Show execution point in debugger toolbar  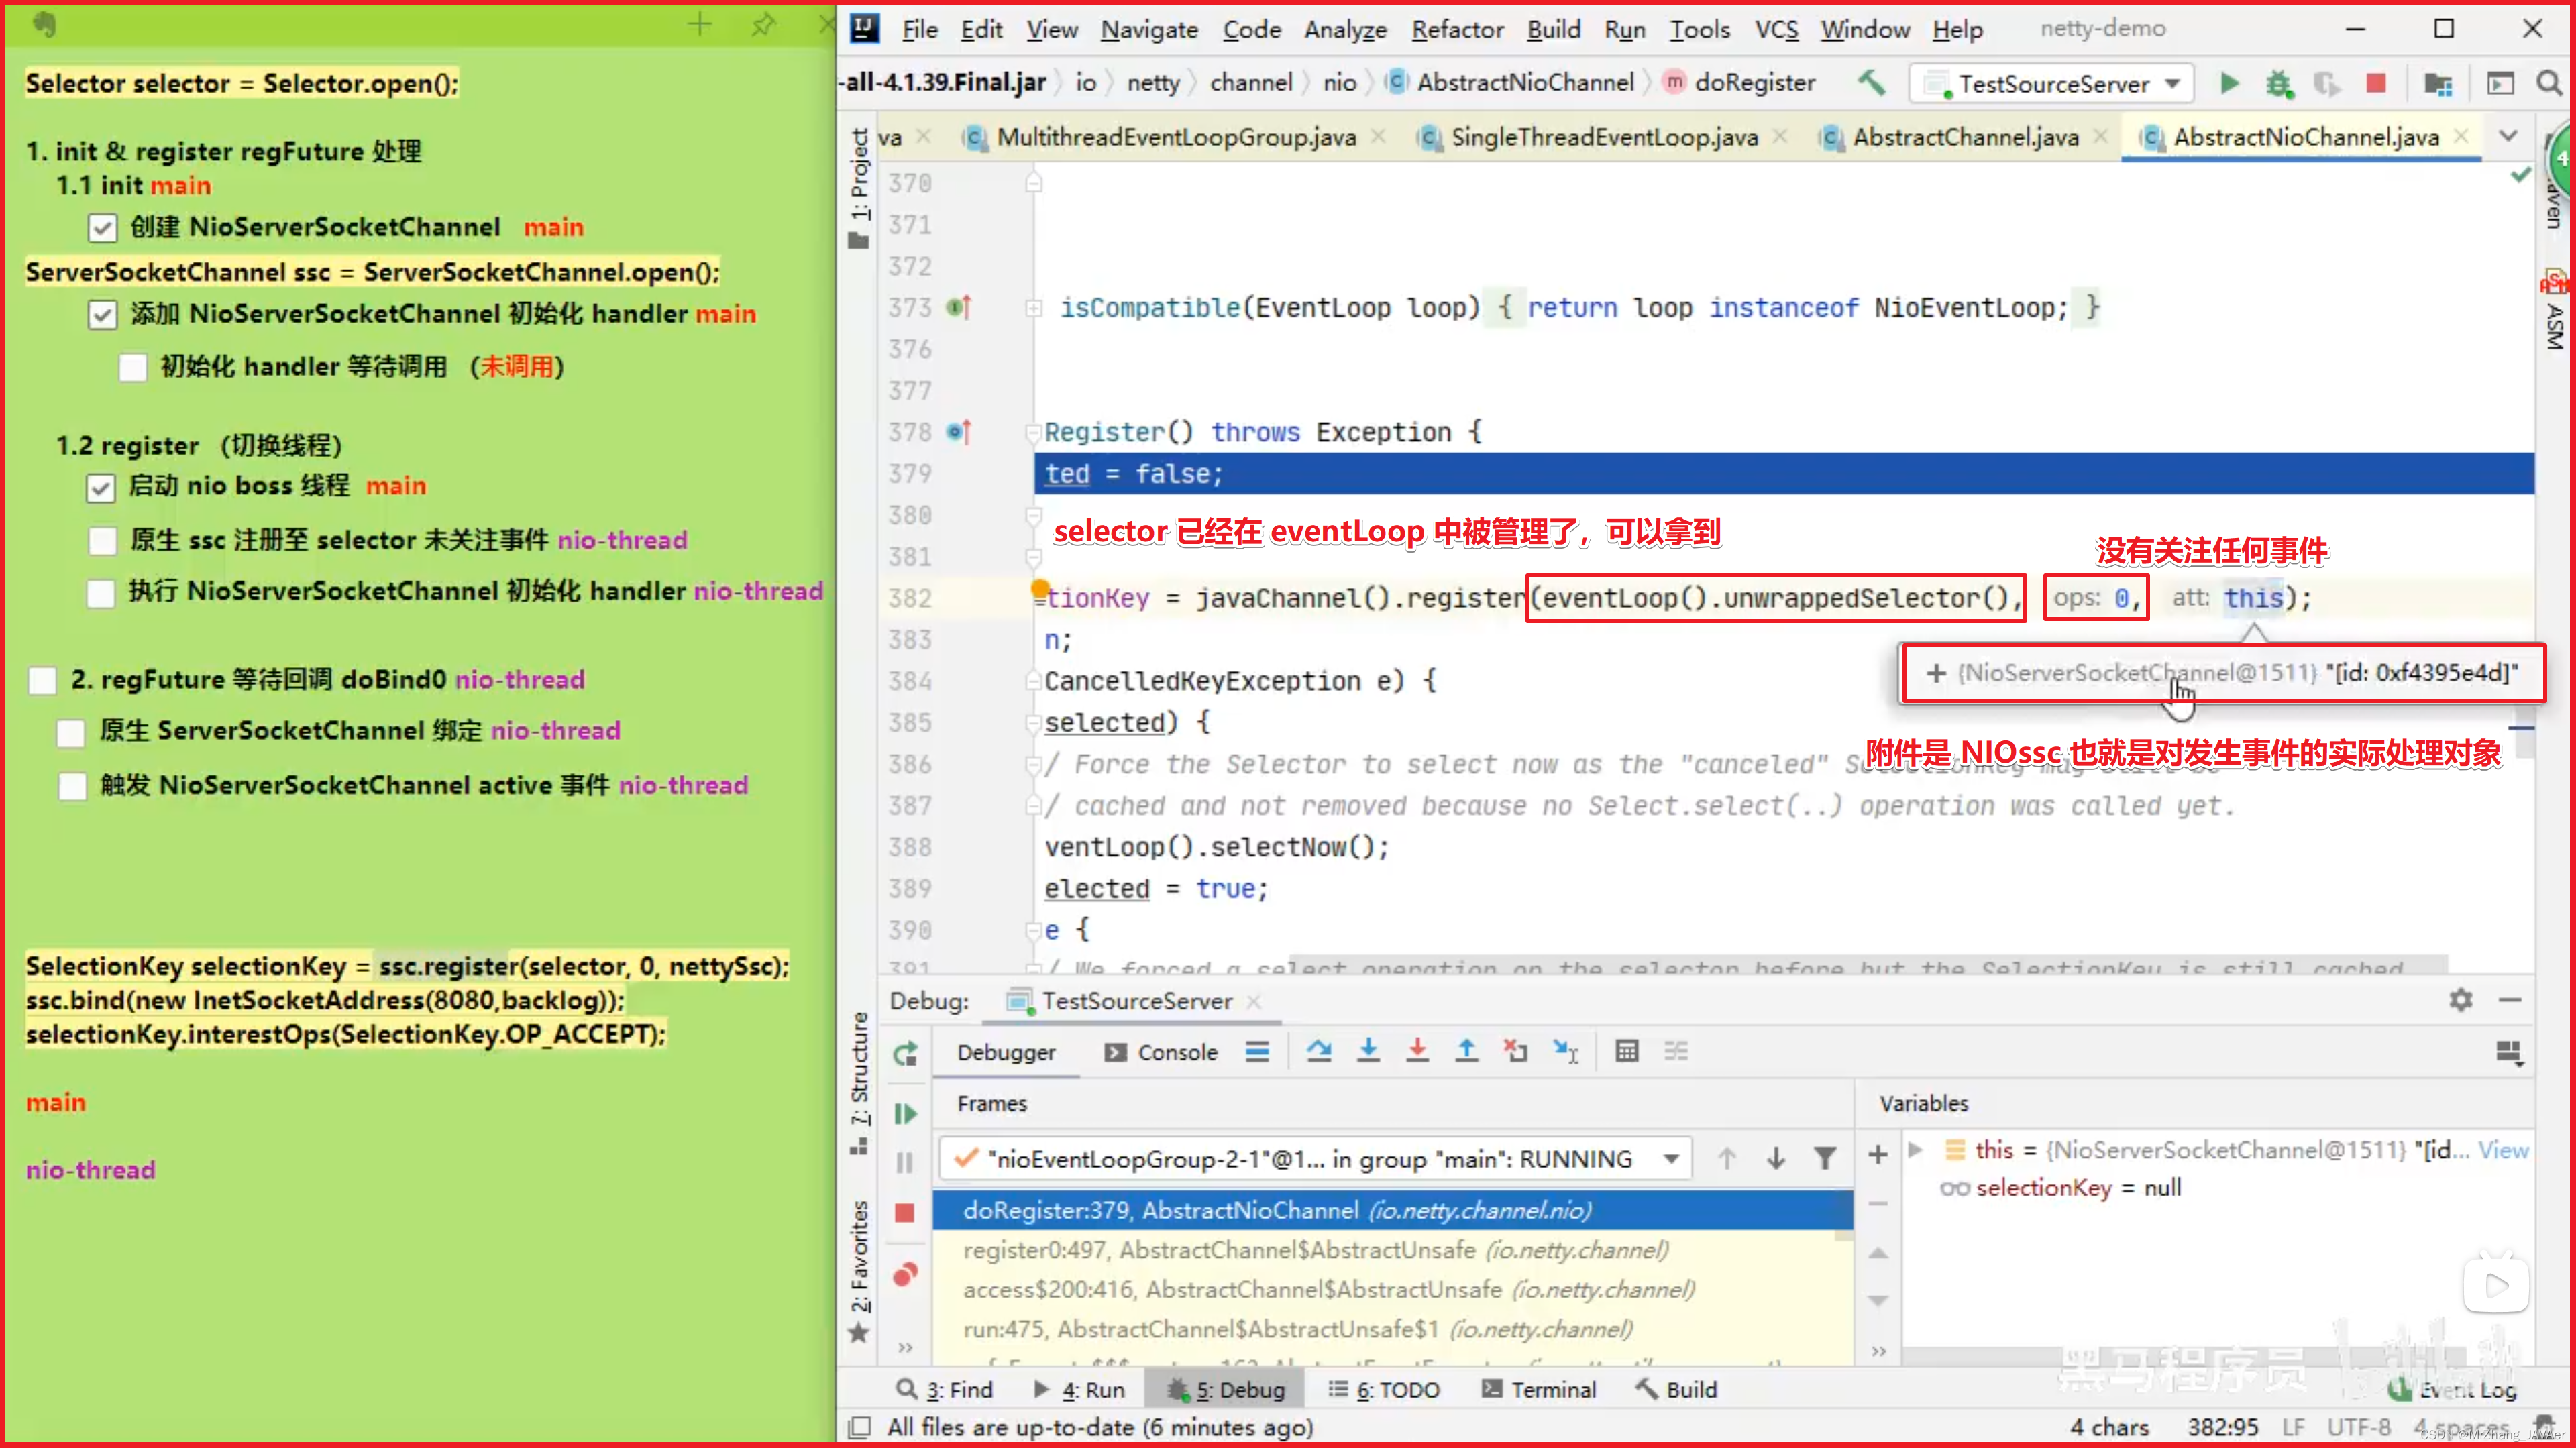1257,1051
